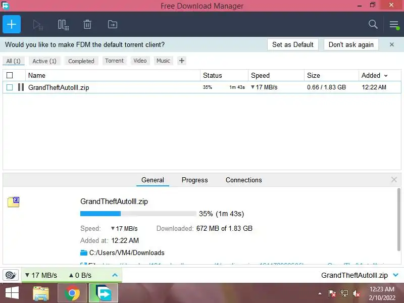Open the Progress details tab
This screenshot has width=404, height=303.
[194, 180]
